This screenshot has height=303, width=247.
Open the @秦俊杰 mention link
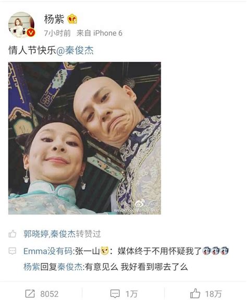(x=75, y=51)
